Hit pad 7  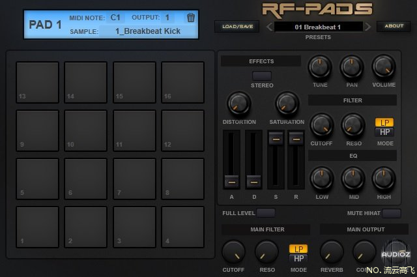click(134, 179)
